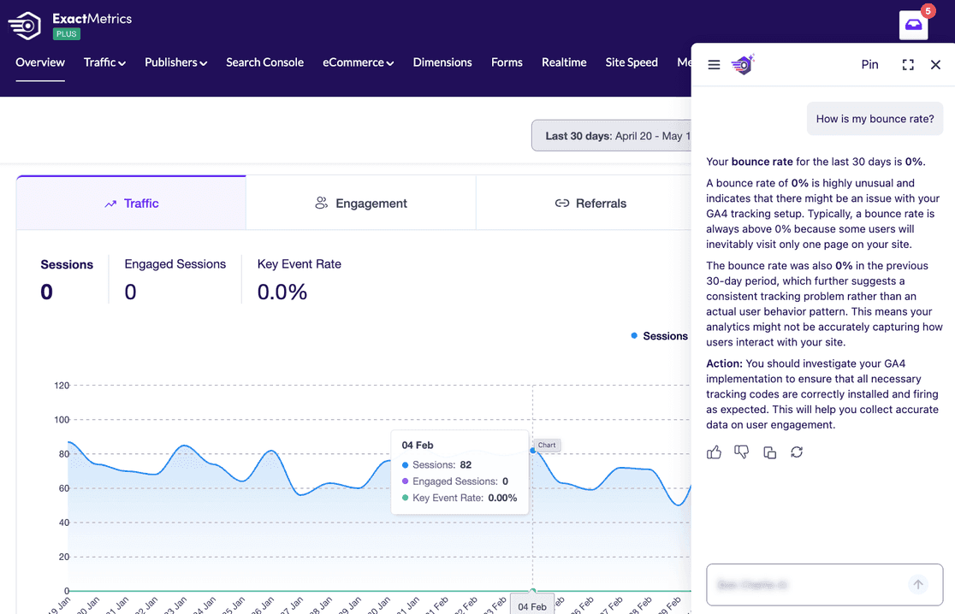Expand the eCommerce menu dropdown

click(x=358, y=62)
